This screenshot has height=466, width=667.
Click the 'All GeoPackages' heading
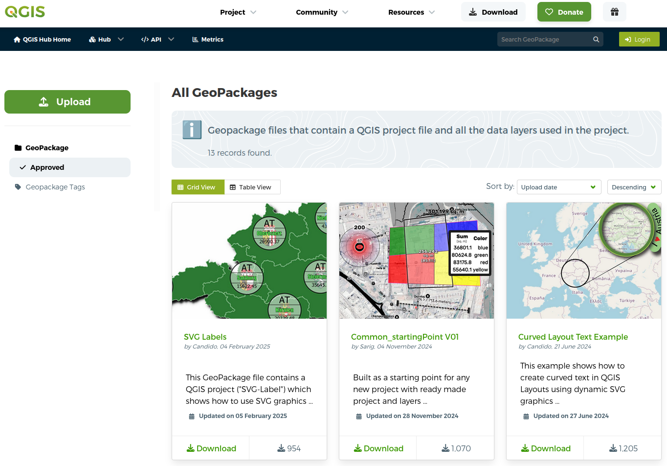pyautogui.click(x=224, y=93)
